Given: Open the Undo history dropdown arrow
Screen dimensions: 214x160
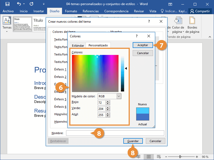Looking at the screenshot, I should pyautogui.click(x=24, y=4).
